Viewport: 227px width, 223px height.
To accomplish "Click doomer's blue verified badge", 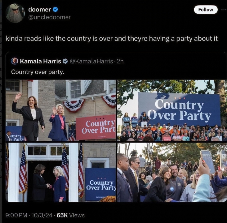I will click(x=55, y=10).
